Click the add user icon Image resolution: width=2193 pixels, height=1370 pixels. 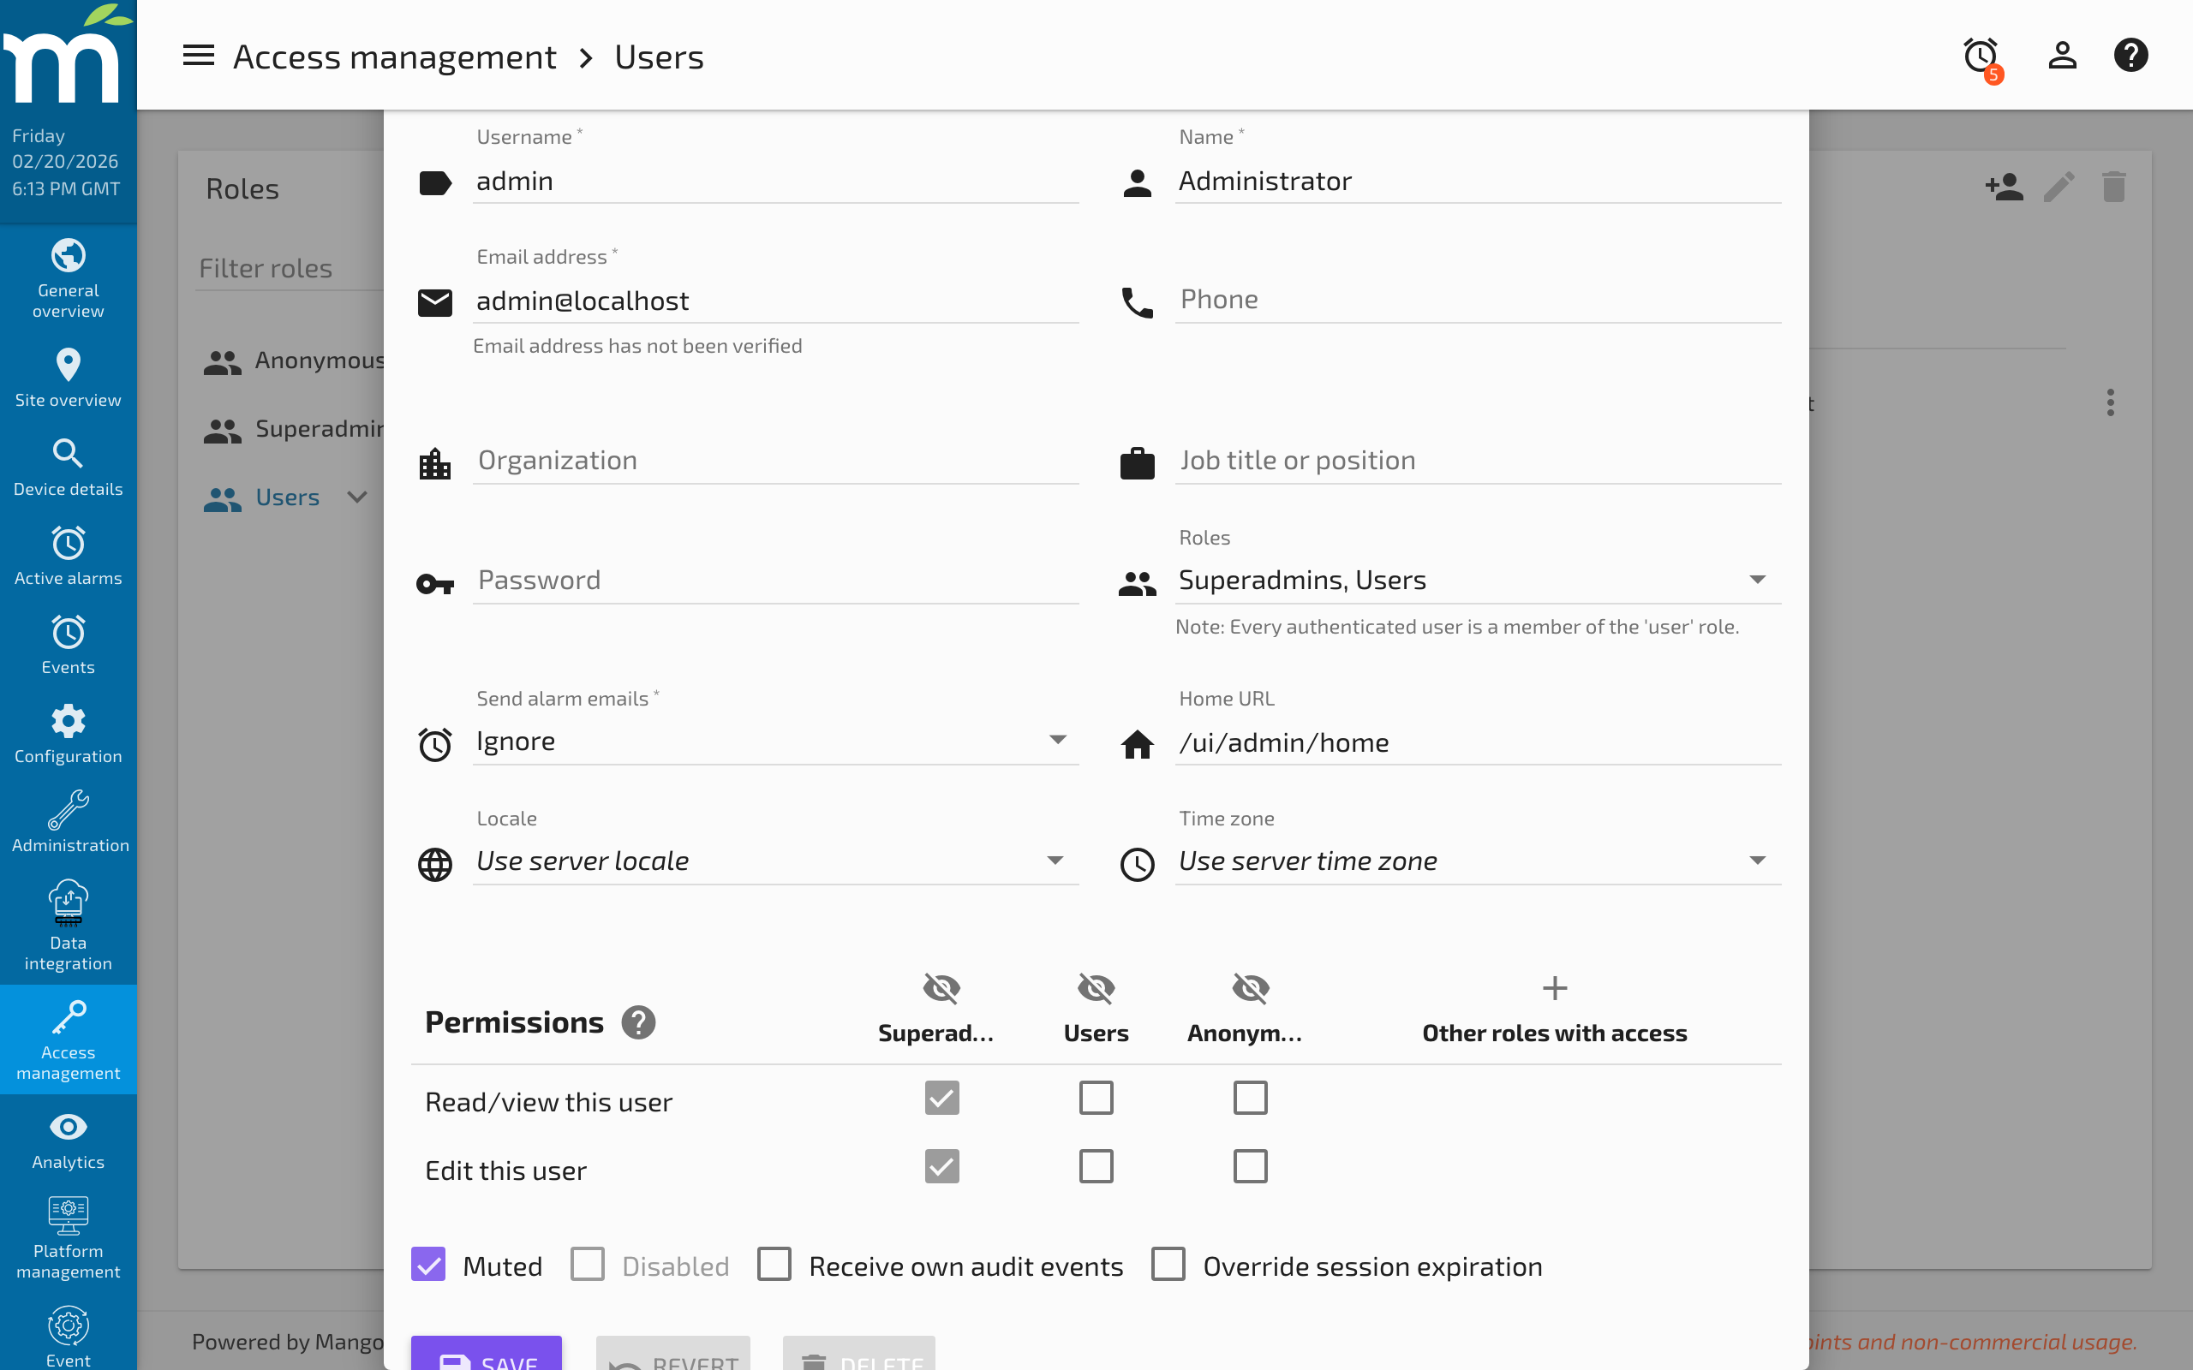point(2005,188)
